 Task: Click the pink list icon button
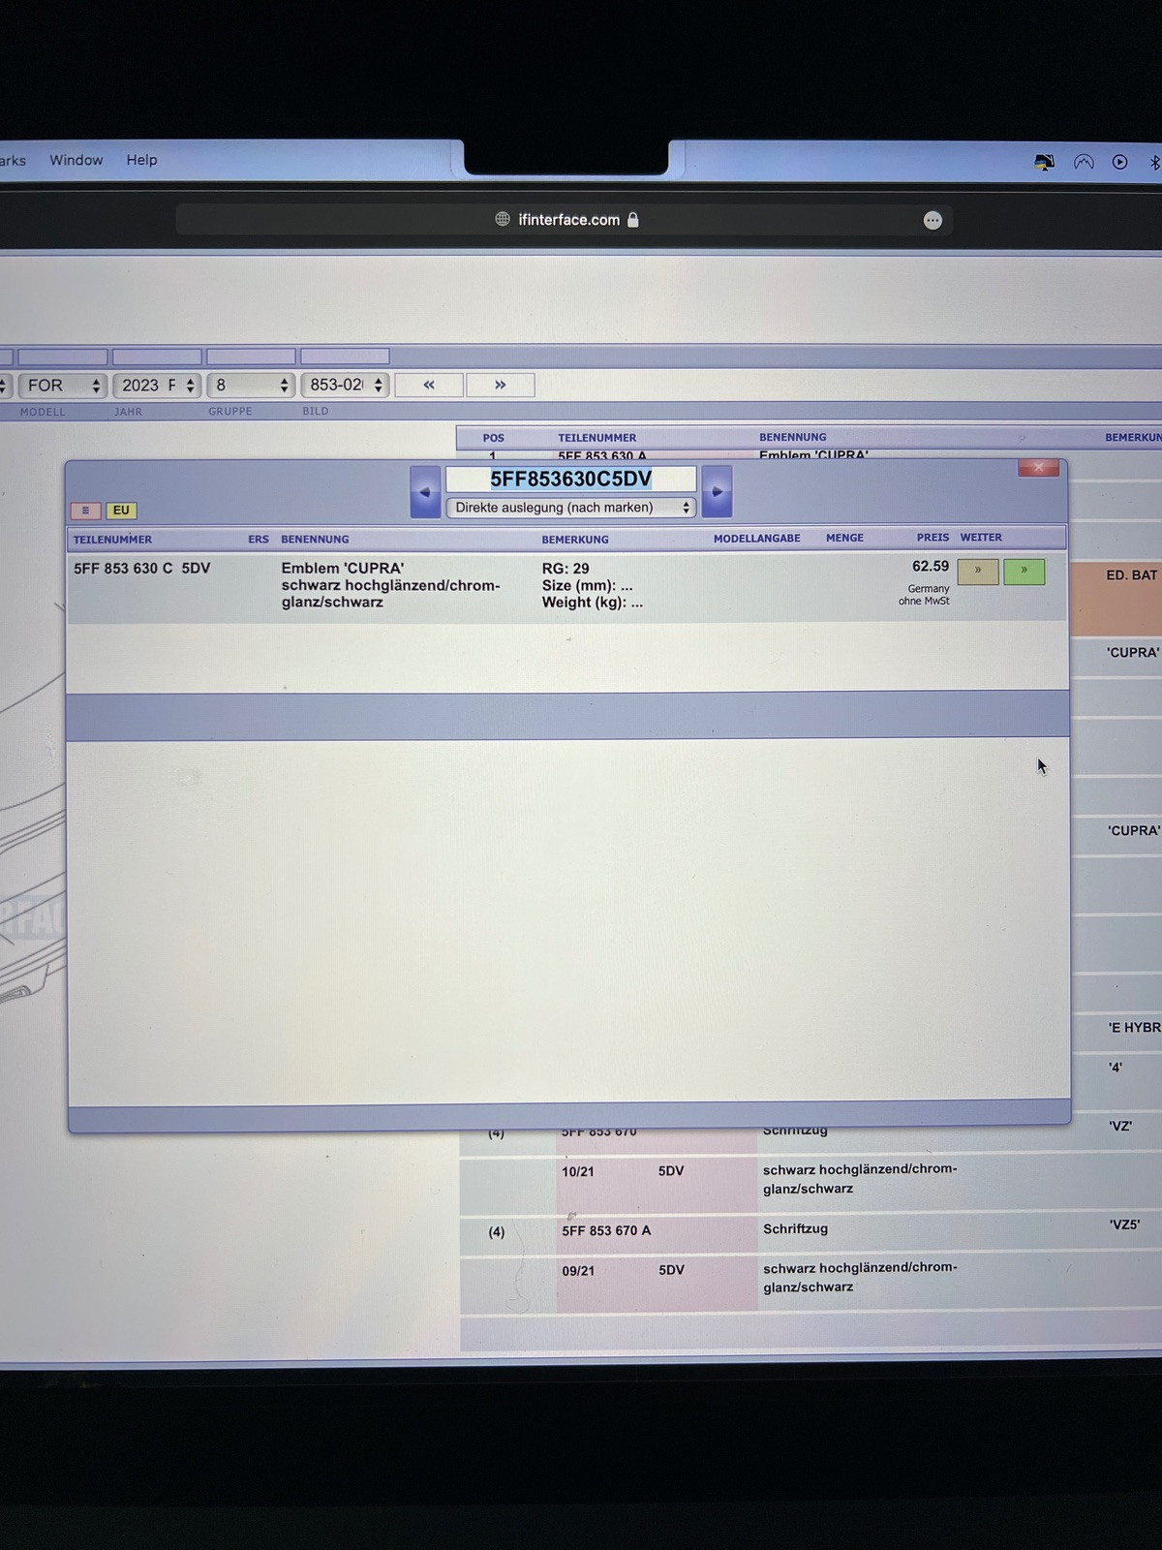click(85, 511)
